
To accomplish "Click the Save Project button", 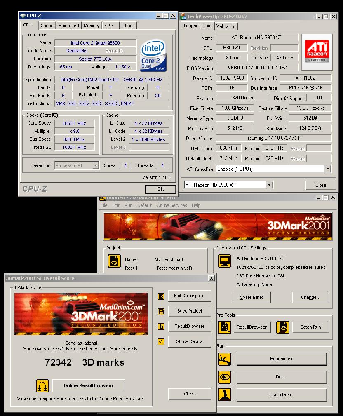I will point(189,311).
